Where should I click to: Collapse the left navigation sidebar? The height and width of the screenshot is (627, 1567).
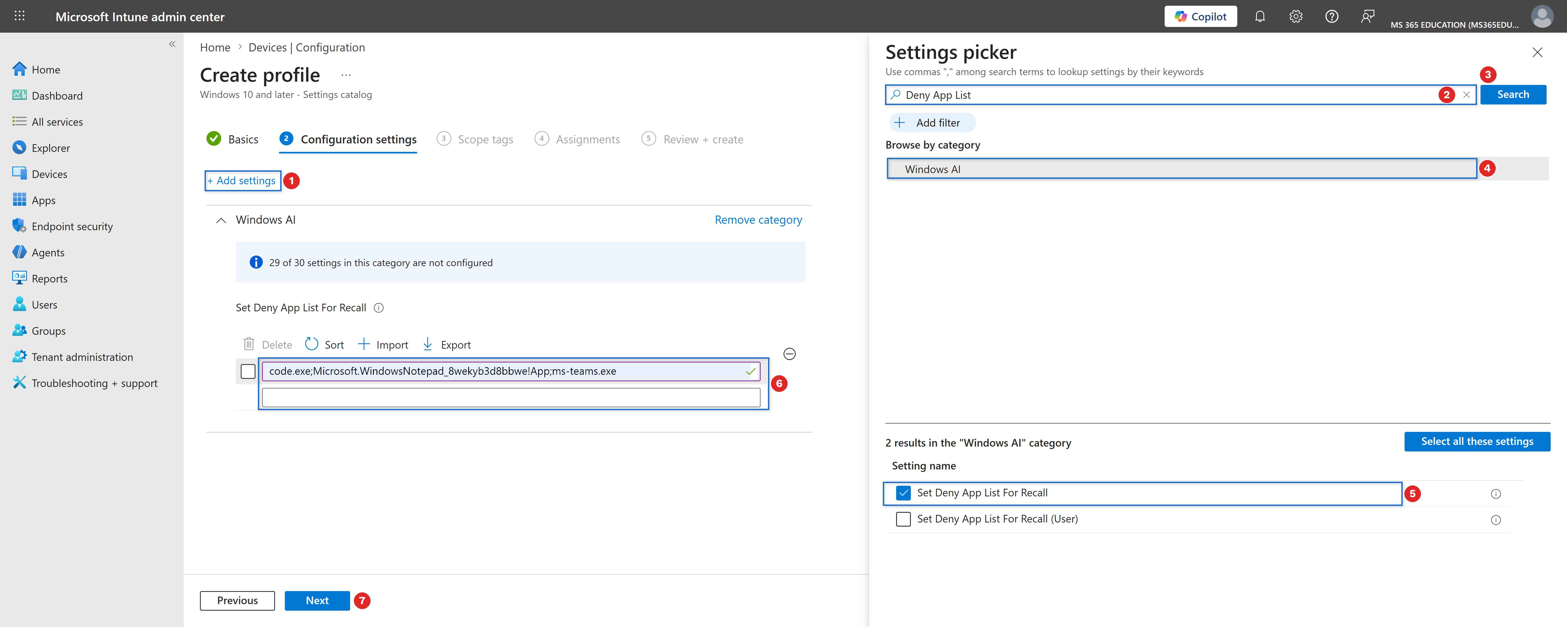tap(172, 44)
